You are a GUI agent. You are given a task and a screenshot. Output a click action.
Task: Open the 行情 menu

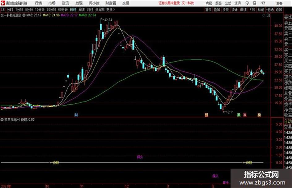(38, 3)
